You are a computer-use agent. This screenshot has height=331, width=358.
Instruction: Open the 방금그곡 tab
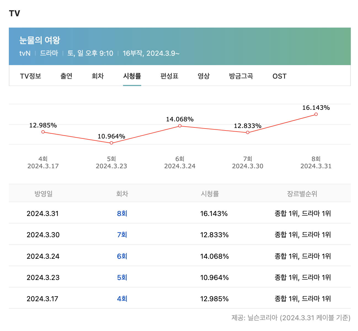(x=241, y=76)
